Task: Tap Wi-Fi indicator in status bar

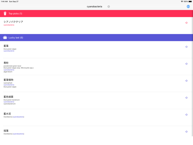Action: click(x=182, y=1)
